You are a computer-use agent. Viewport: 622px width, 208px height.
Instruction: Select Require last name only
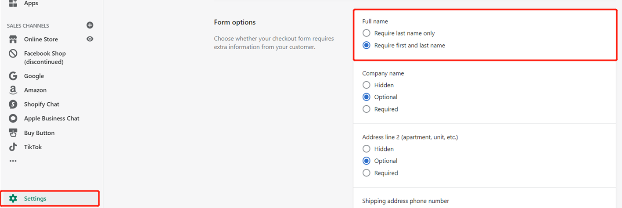(367, 33)
